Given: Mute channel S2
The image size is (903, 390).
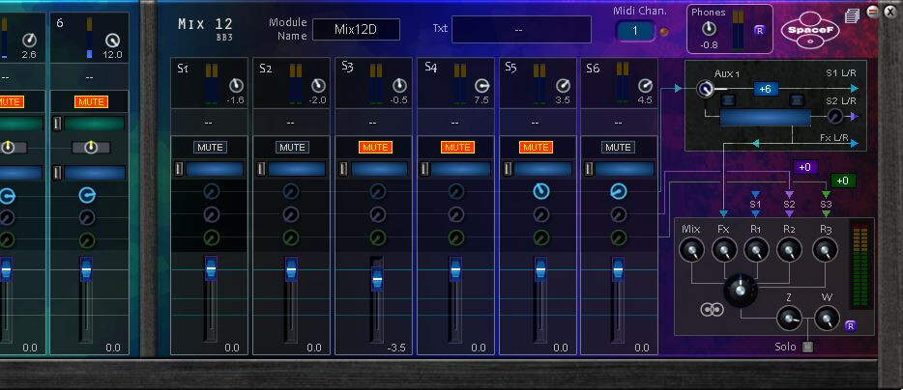Looking at the screenshot, I should point(292,148).
